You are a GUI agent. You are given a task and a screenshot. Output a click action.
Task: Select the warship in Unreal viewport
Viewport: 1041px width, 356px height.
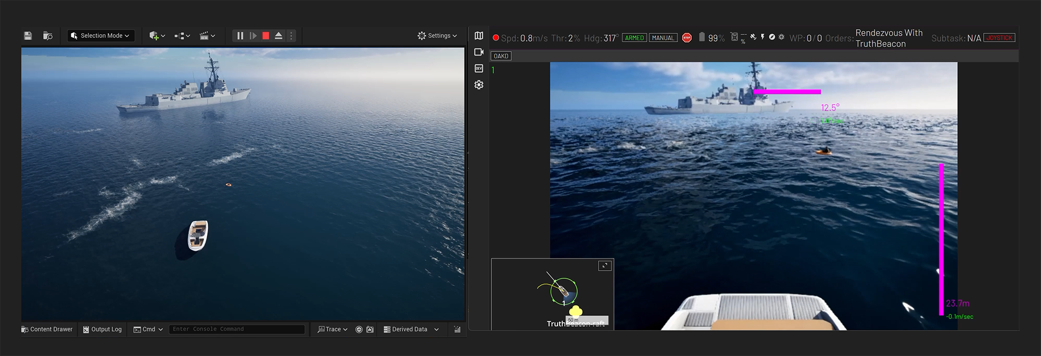[183, 87]
